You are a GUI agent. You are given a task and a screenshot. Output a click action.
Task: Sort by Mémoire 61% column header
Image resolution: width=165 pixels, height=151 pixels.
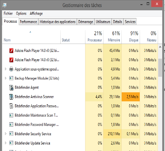tap(112, 37)
